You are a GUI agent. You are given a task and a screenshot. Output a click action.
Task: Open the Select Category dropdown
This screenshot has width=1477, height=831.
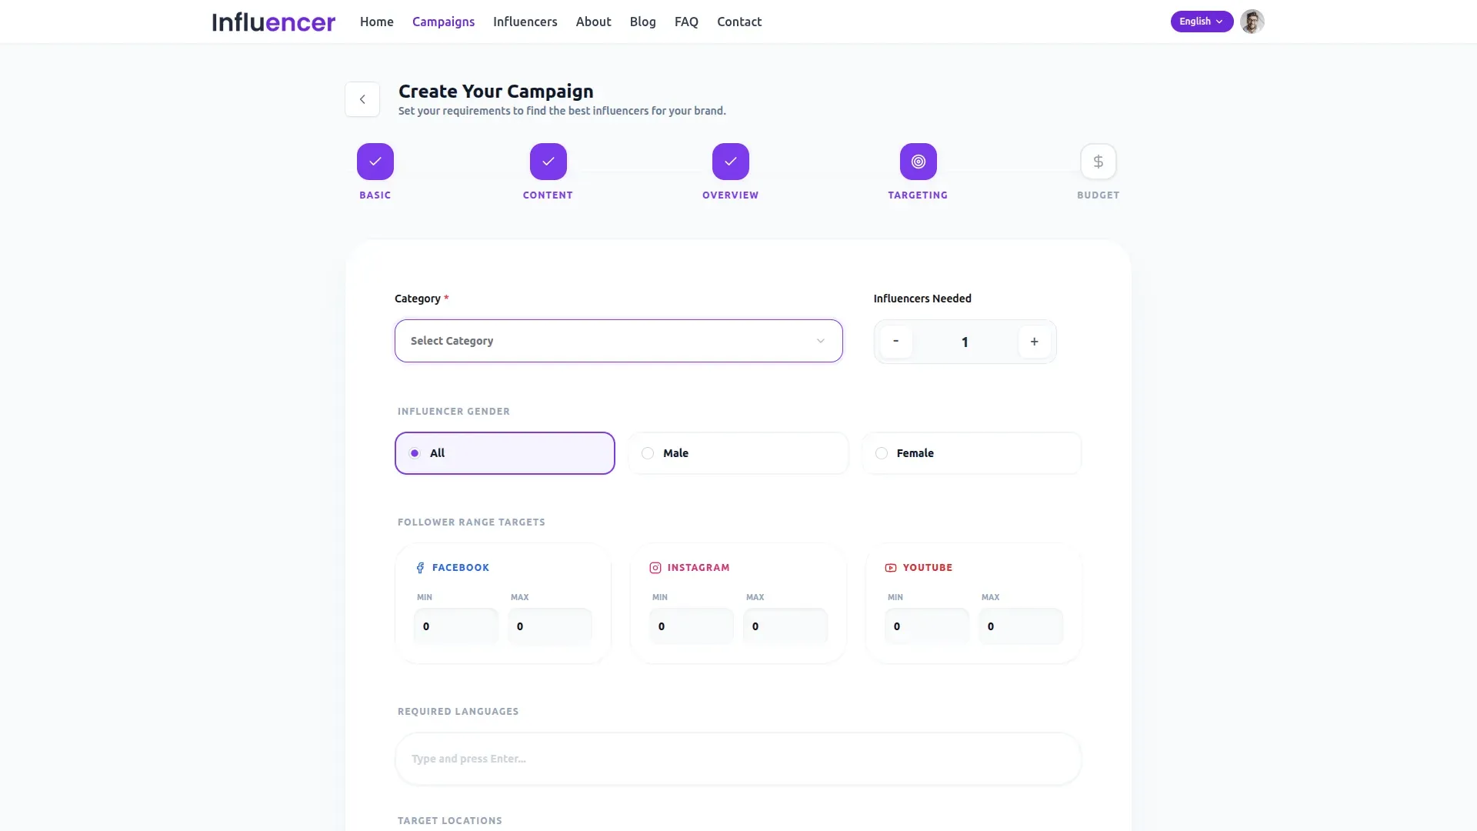coord(618,341)
